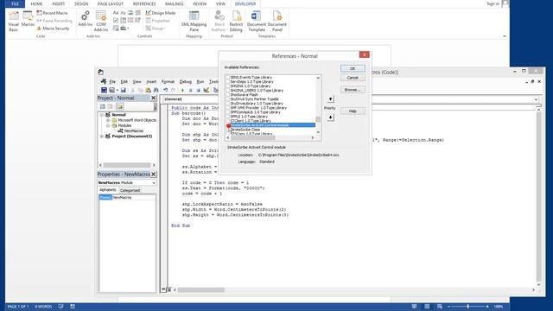
Task: Save Normal with VBA toolbar disk icon
Action: tap(123, 90)
